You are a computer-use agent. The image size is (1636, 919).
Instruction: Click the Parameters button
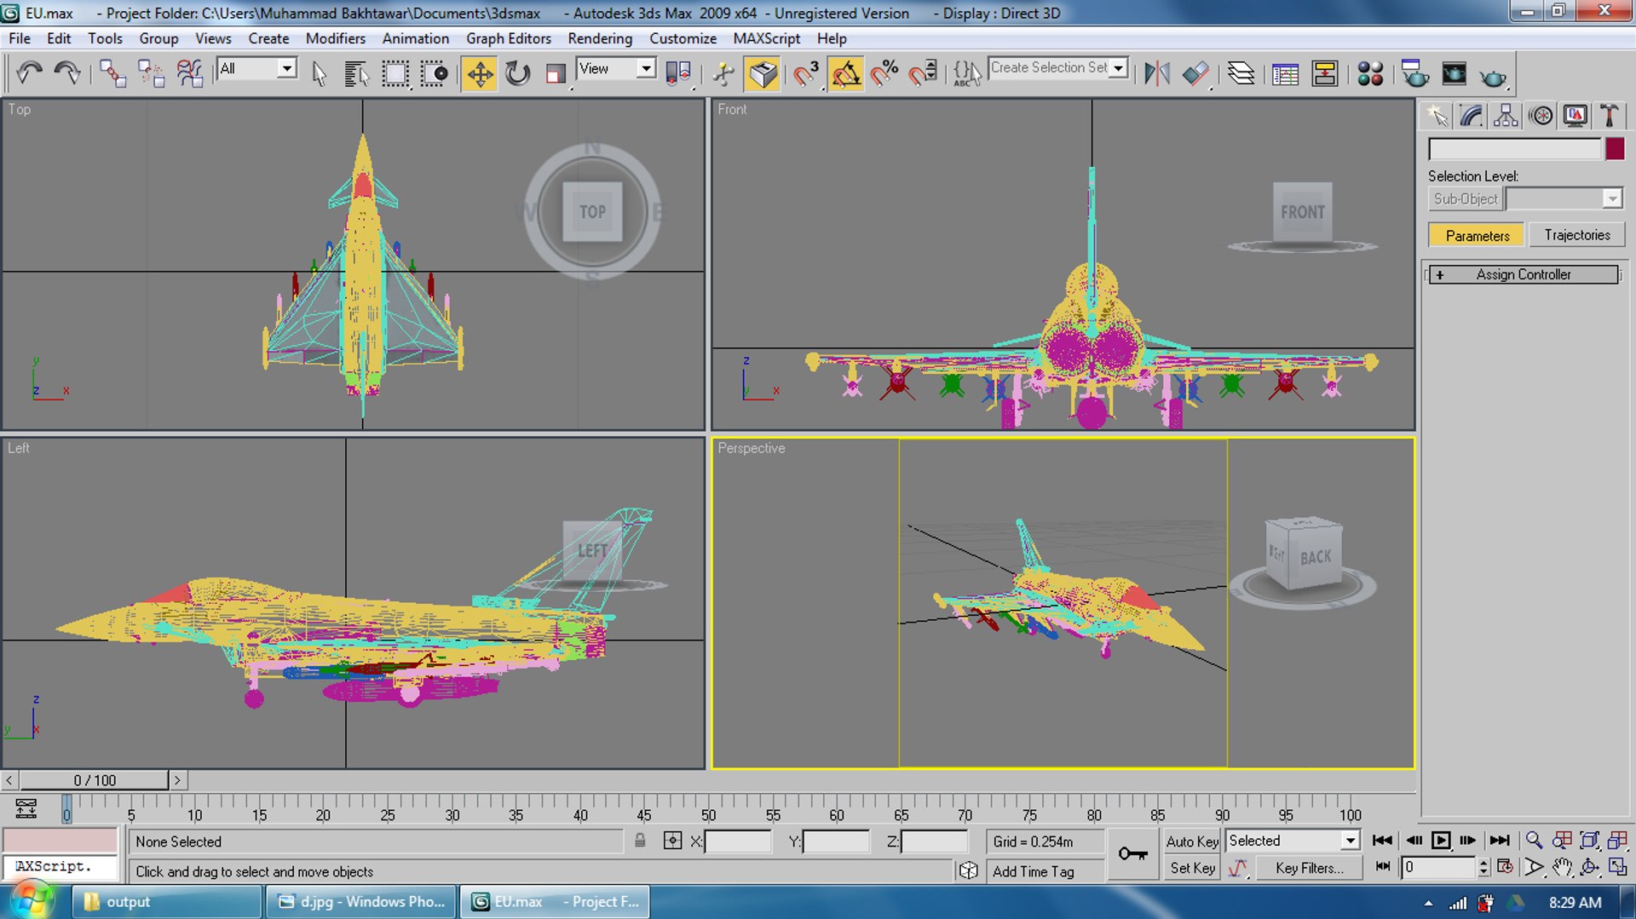click(1477, 235)
